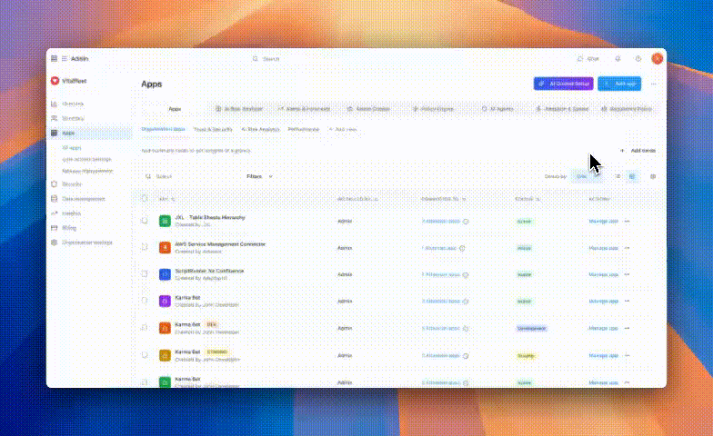The height and width of the screenshot is (436, 713).
Task: Check the JXL Table Sheets Hierarchy row checkbox
Action: pyautogui.click(x=145, y=221)
